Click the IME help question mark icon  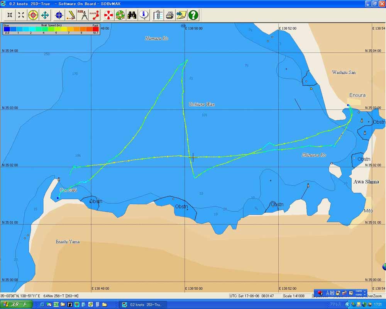351,293
